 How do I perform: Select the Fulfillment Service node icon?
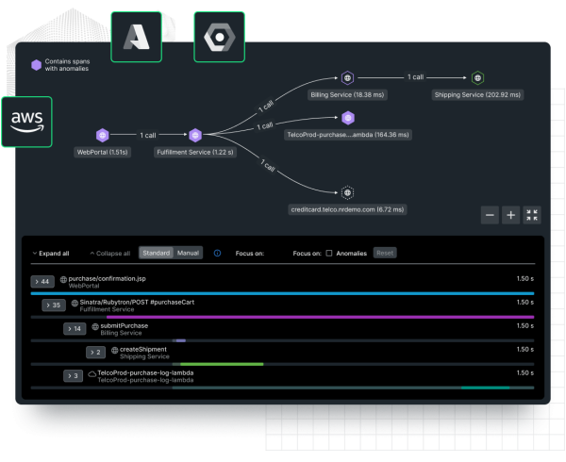pos(195,135)
